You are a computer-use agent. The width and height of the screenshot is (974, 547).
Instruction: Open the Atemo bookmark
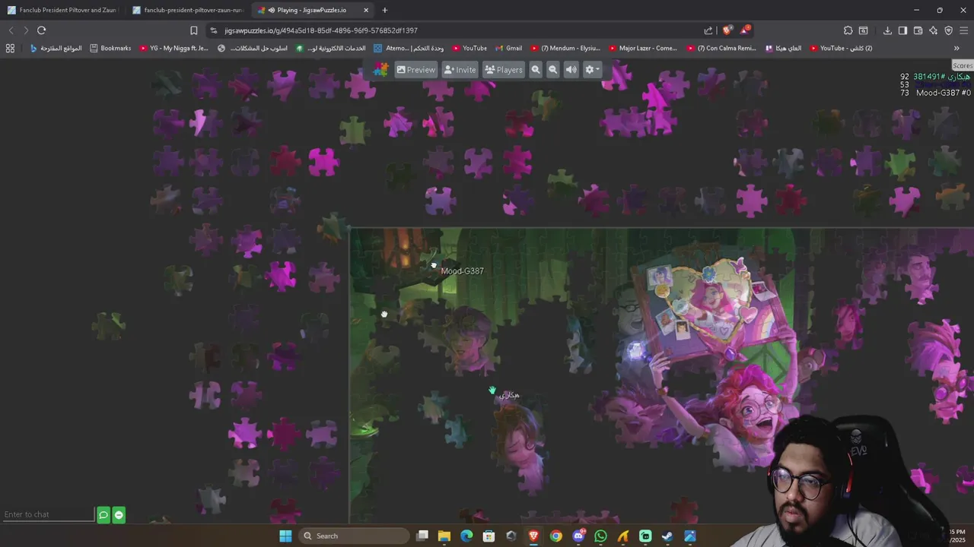pos(408,48)
